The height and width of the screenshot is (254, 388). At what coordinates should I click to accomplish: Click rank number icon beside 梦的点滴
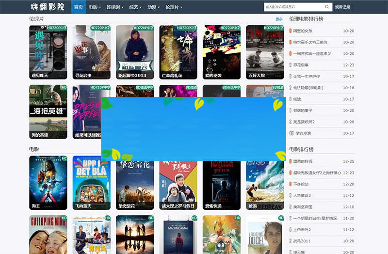click(x=291, y=133)
